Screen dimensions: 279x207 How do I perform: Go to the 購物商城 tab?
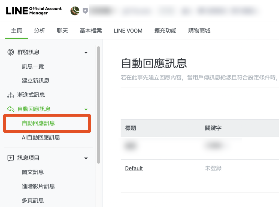click(x=199, y=31)
